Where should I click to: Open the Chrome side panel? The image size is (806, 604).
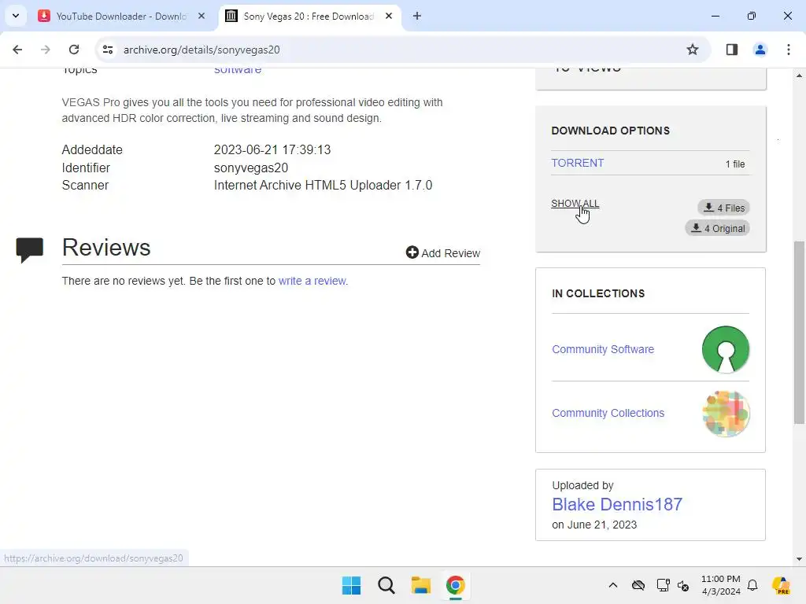[731, 50]
